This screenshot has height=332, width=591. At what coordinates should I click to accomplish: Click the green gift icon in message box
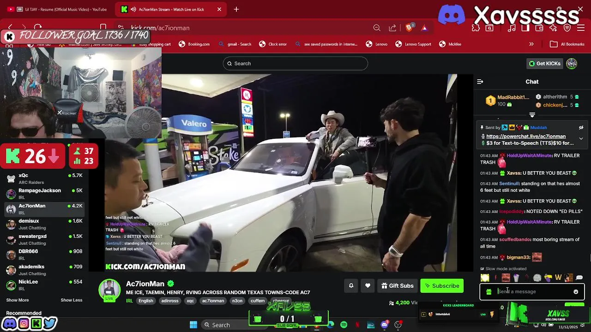click(x=489, y=292)
